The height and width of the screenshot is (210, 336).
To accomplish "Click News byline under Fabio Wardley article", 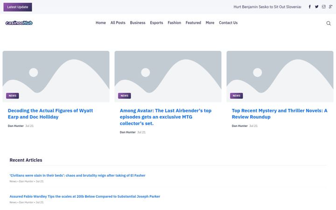I will [x=13, y=203].
